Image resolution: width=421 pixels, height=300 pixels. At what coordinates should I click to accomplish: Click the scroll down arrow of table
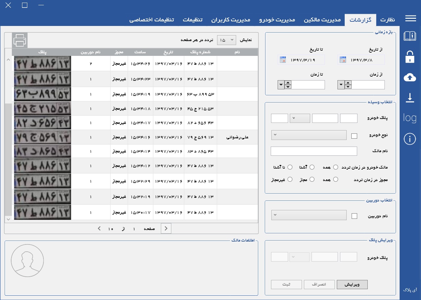pos(8,219)
